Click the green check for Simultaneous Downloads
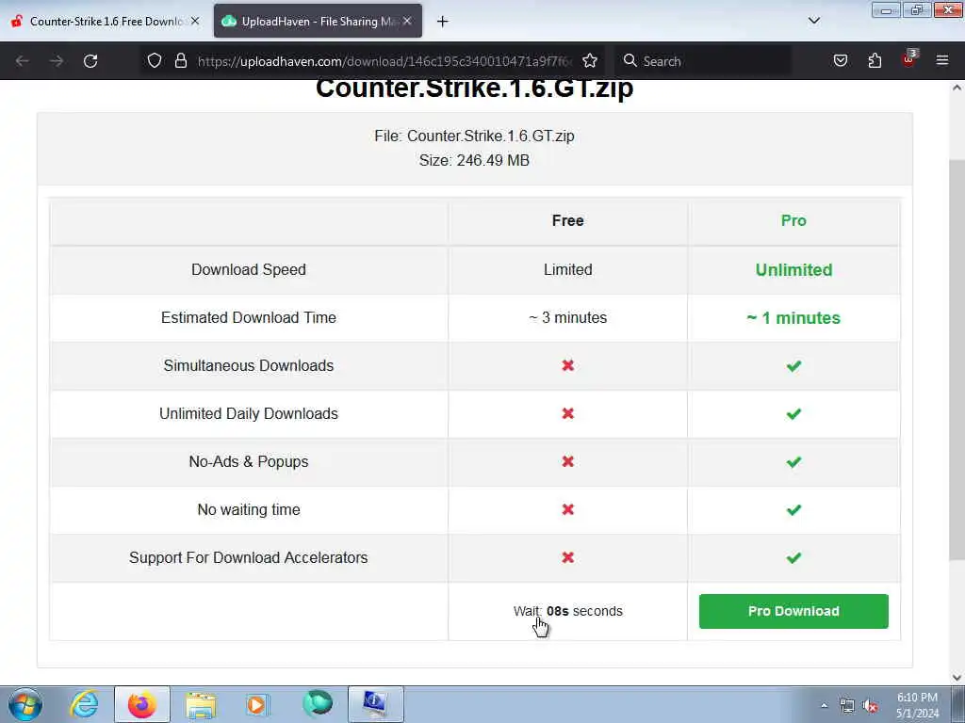 click(793, 366)
